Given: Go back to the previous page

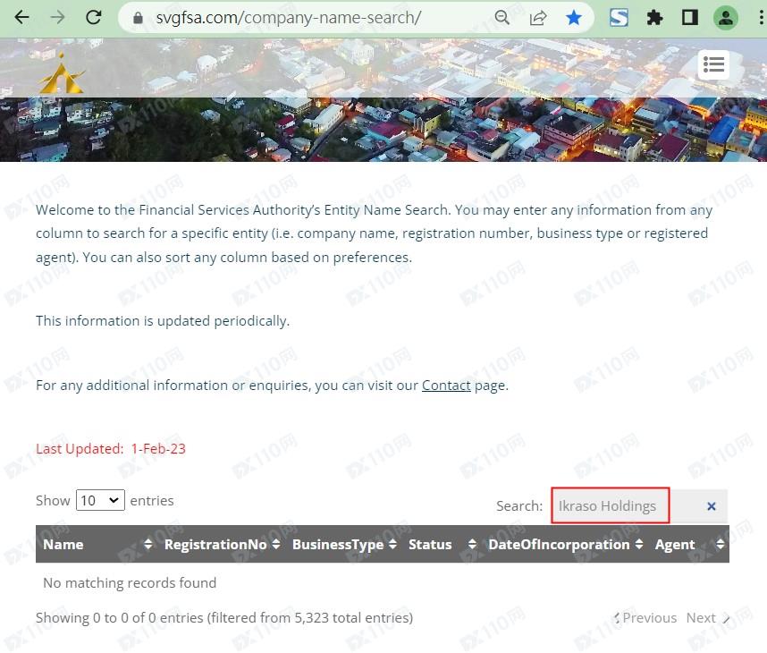Looking at the screenshot, I should coord(22,18).
